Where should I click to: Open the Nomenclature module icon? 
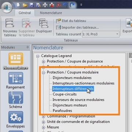click(x=16, y=59)
